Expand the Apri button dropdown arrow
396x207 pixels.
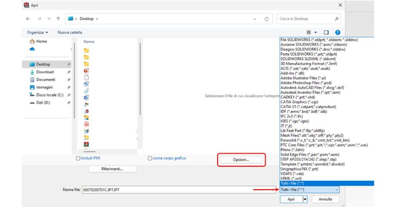(305, 199)
